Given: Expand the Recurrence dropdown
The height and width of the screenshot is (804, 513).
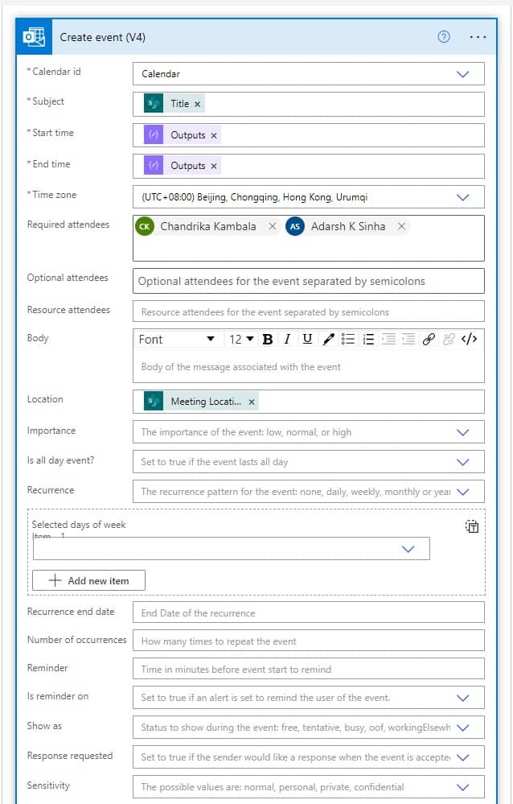Looking at the screenshot, I should pos(463,492).
